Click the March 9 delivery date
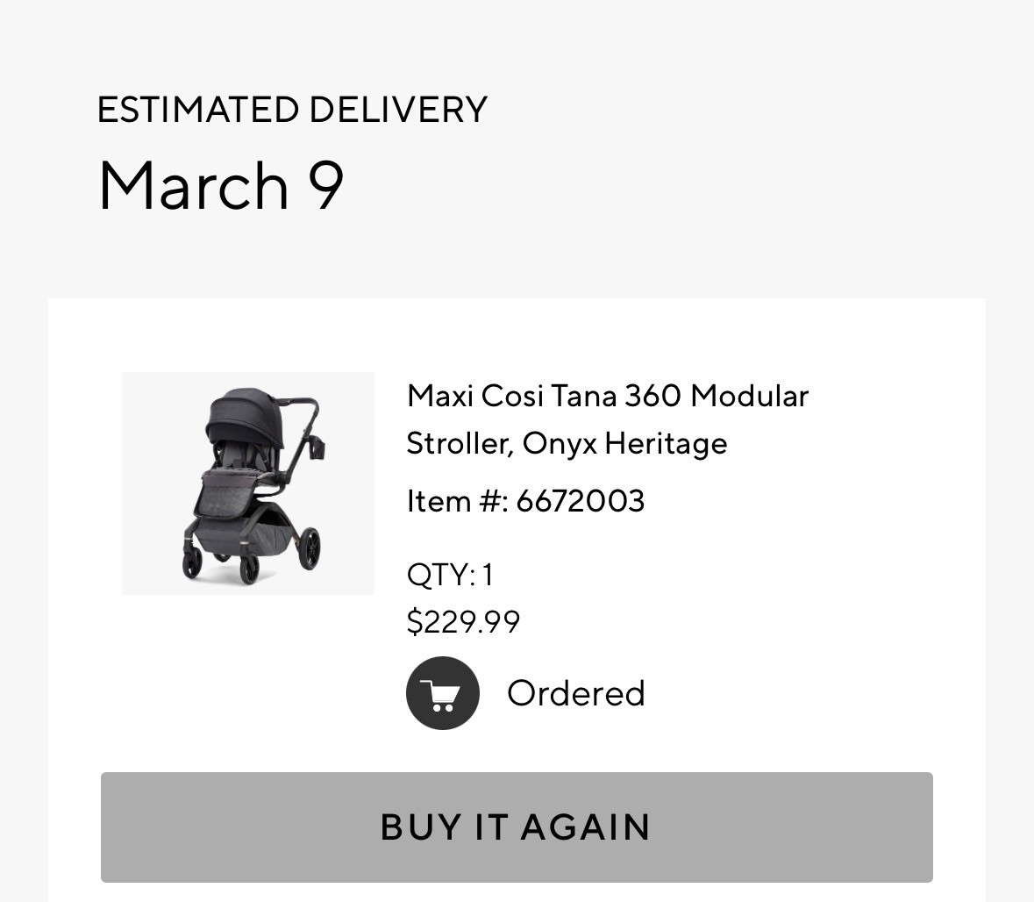 pos(221,185)
